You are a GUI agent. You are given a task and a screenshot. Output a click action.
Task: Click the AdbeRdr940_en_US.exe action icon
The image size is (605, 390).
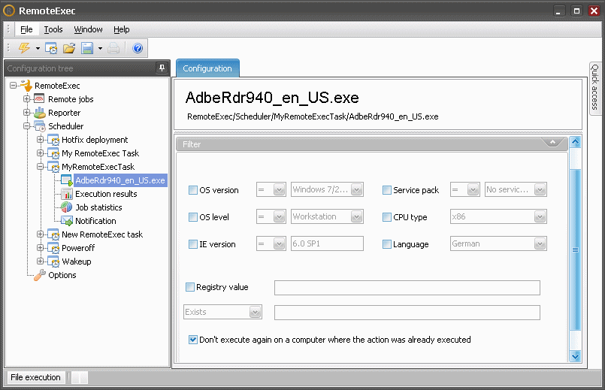tap(67, 180)
